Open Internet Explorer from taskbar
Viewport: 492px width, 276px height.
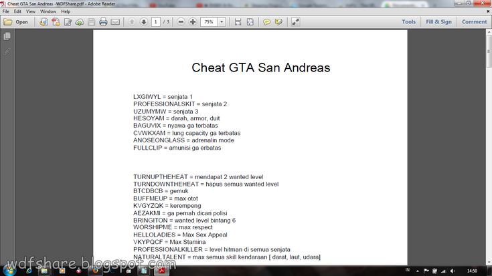[29, 271]
